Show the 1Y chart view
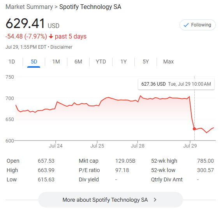222x211 pixels. pyautogui.click(x=123, y=62)
